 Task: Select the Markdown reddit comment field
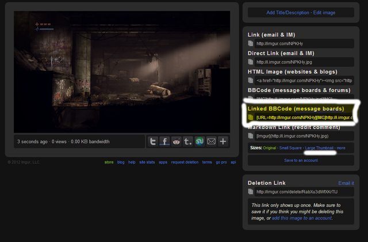[304, 136]
